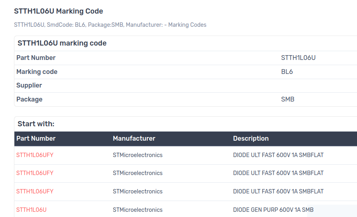Click the Description column header
Viewport: 357px width, 217px height.
[251, 139]
